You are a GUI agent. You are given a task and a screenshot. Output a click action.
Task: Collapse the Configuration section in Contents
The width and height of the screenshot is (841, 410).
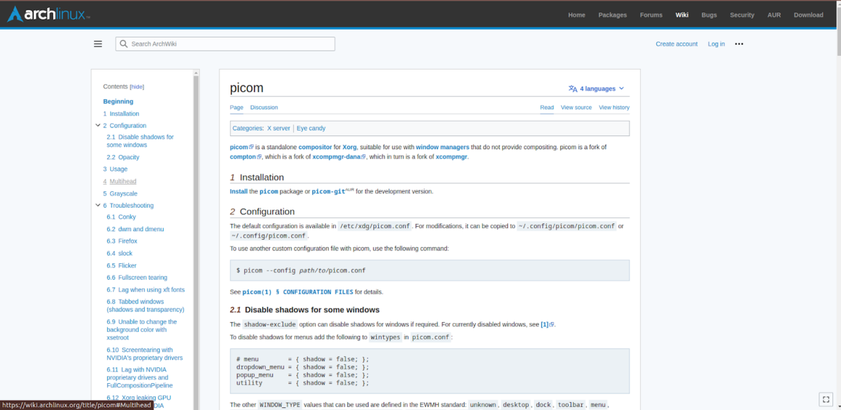97,125
